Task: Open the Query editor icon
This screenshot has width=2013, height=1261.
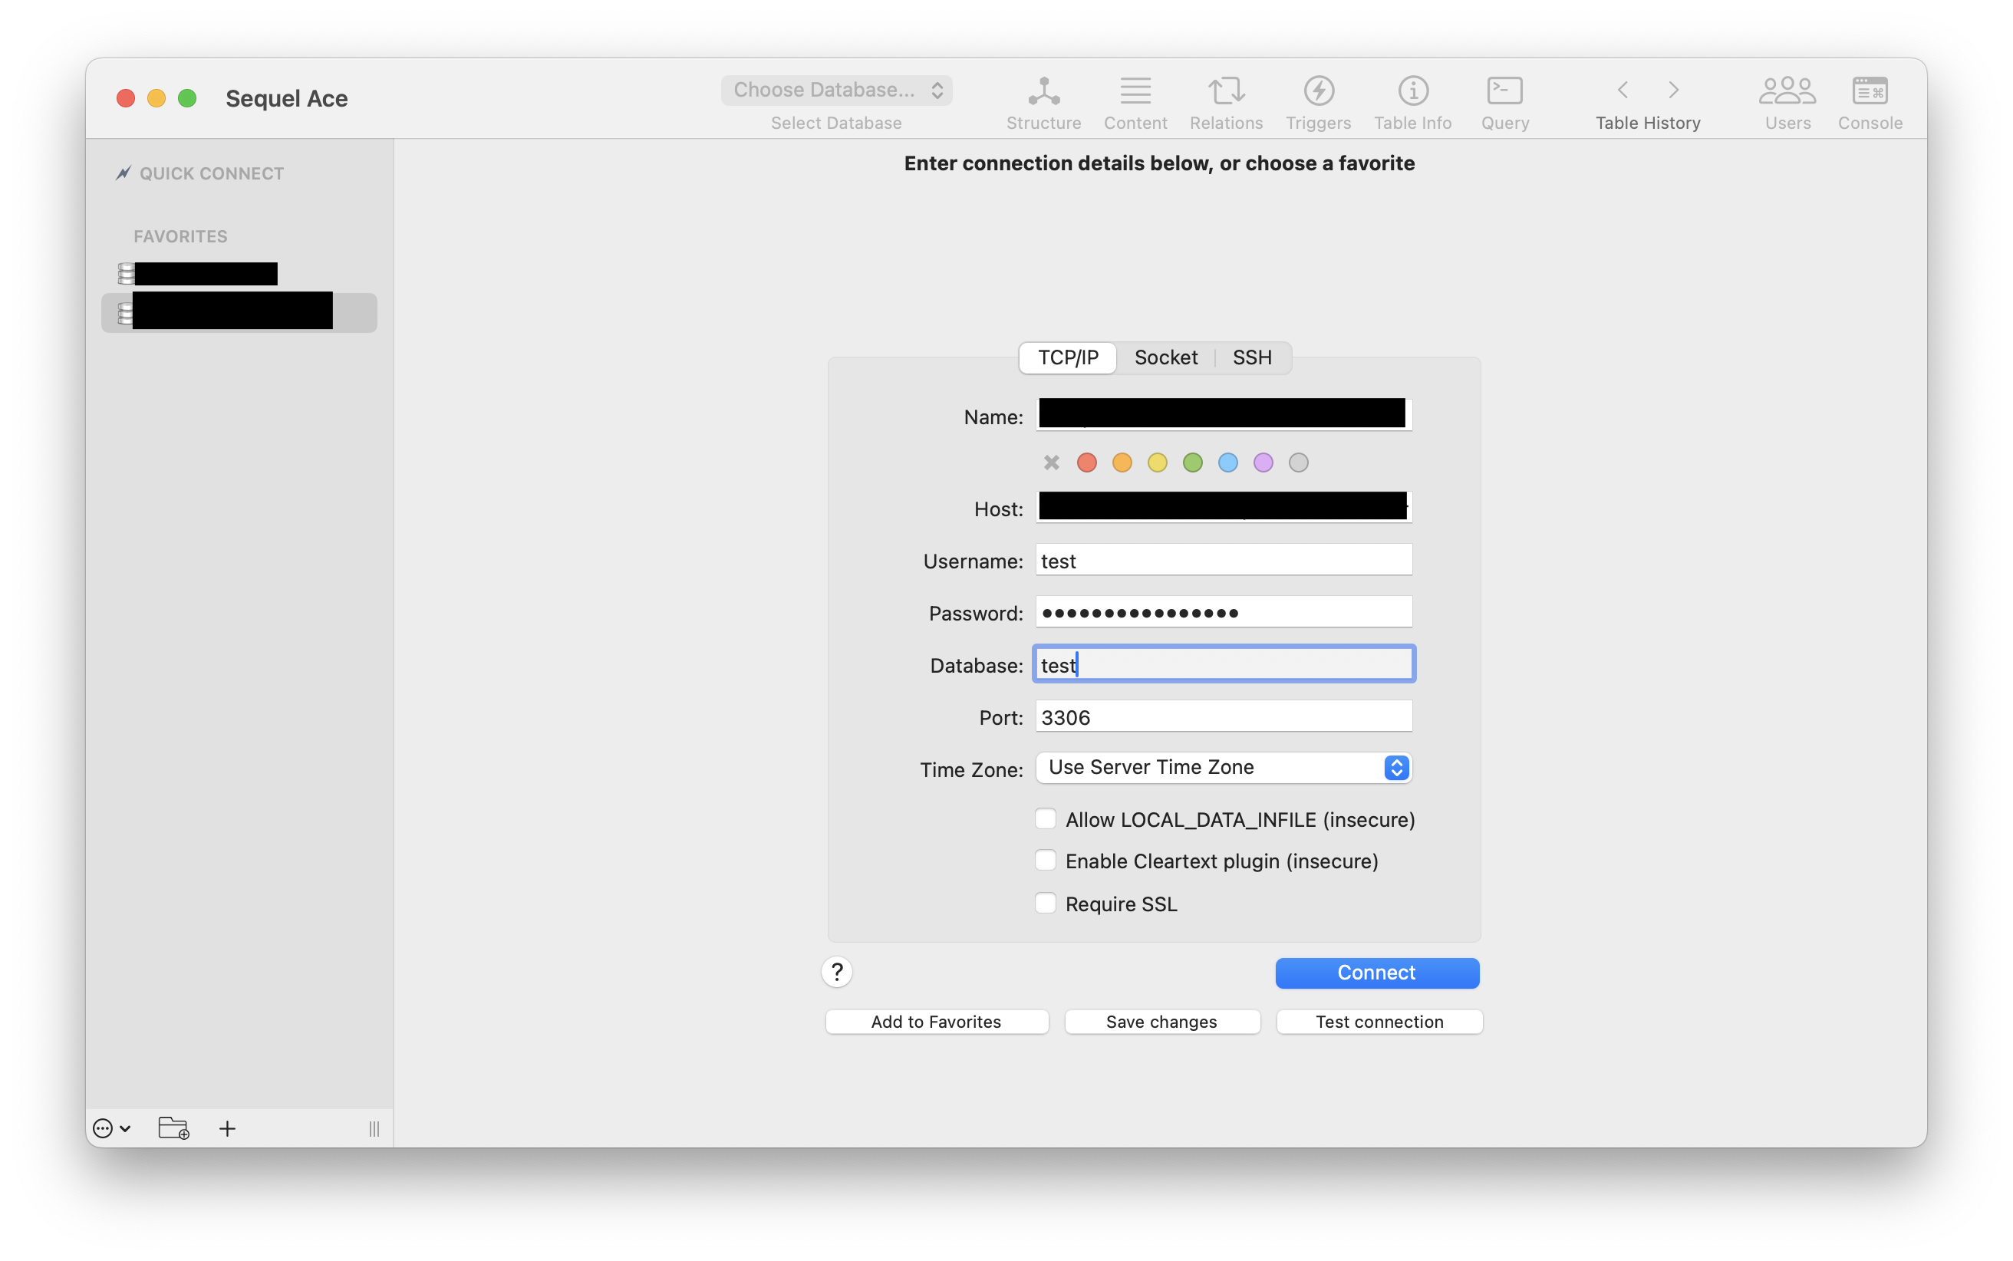Action: coord(1504,91)
